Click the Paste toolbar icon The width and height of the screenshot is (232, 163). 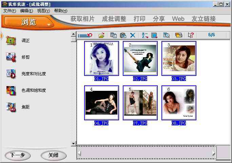pos(123,35)
